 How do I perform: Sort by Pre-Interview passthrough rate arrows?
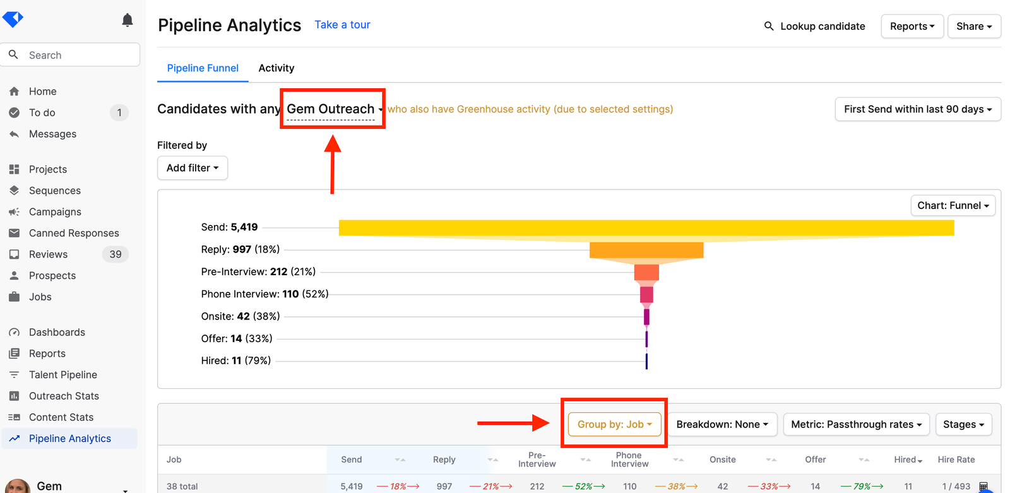click(x=586, y=460)
